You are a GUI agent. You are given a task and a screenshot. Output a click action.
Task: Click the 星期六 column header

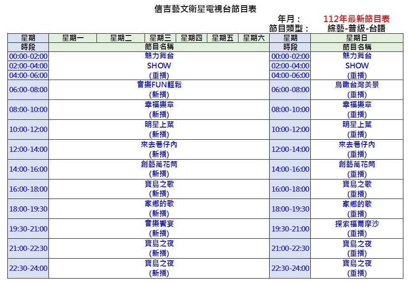[254, 38]
